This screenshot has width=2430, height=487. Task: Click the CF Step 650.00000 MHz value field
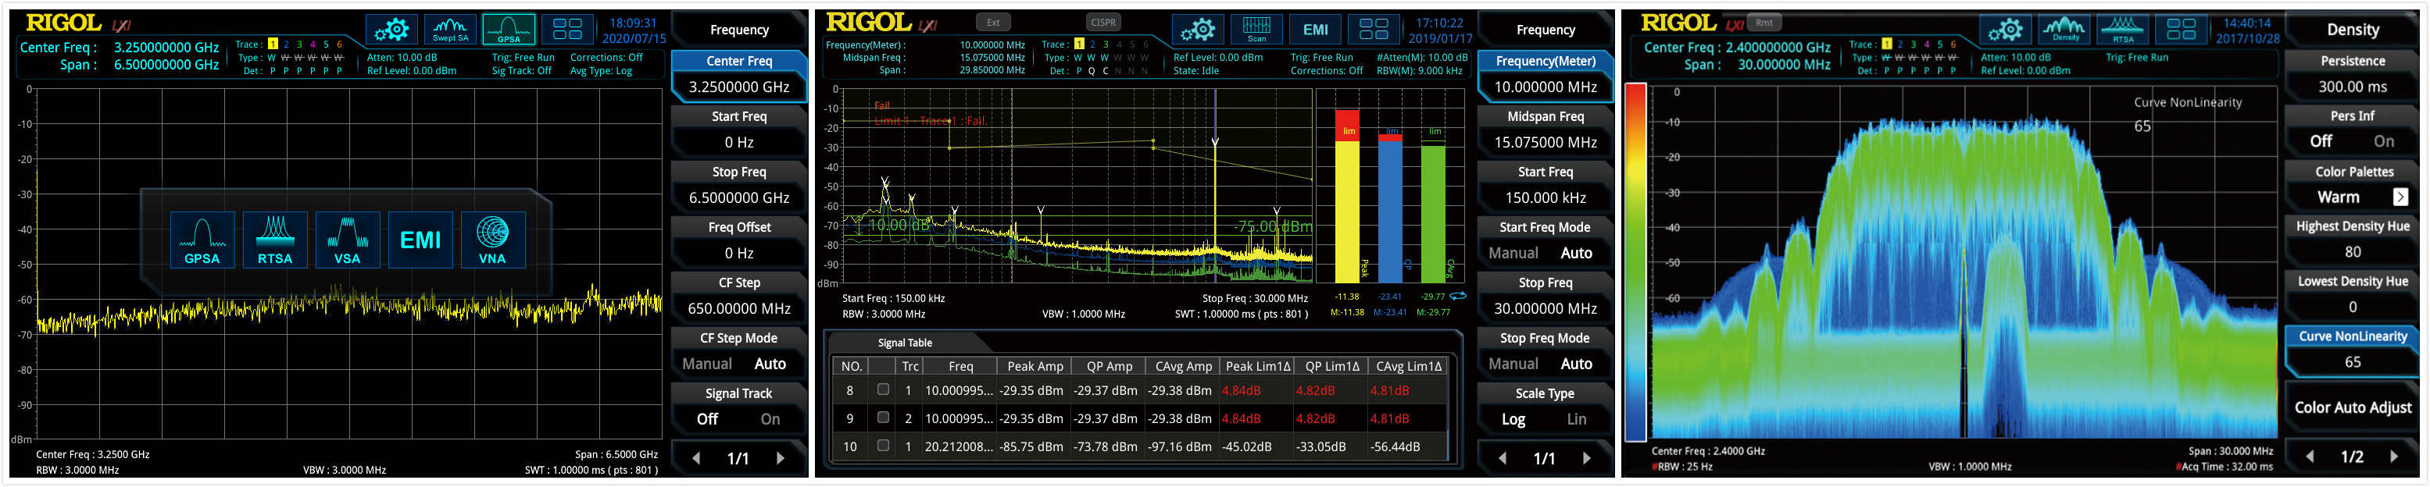coord(738,309)
